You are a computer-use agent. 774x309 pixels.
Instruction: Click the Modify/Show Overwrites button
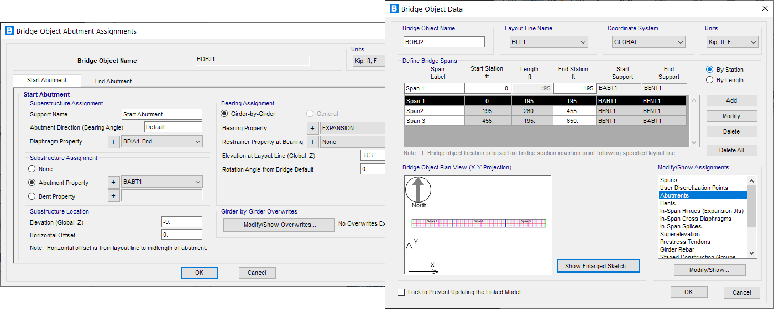pyautogui.click(x=279, y=225)
